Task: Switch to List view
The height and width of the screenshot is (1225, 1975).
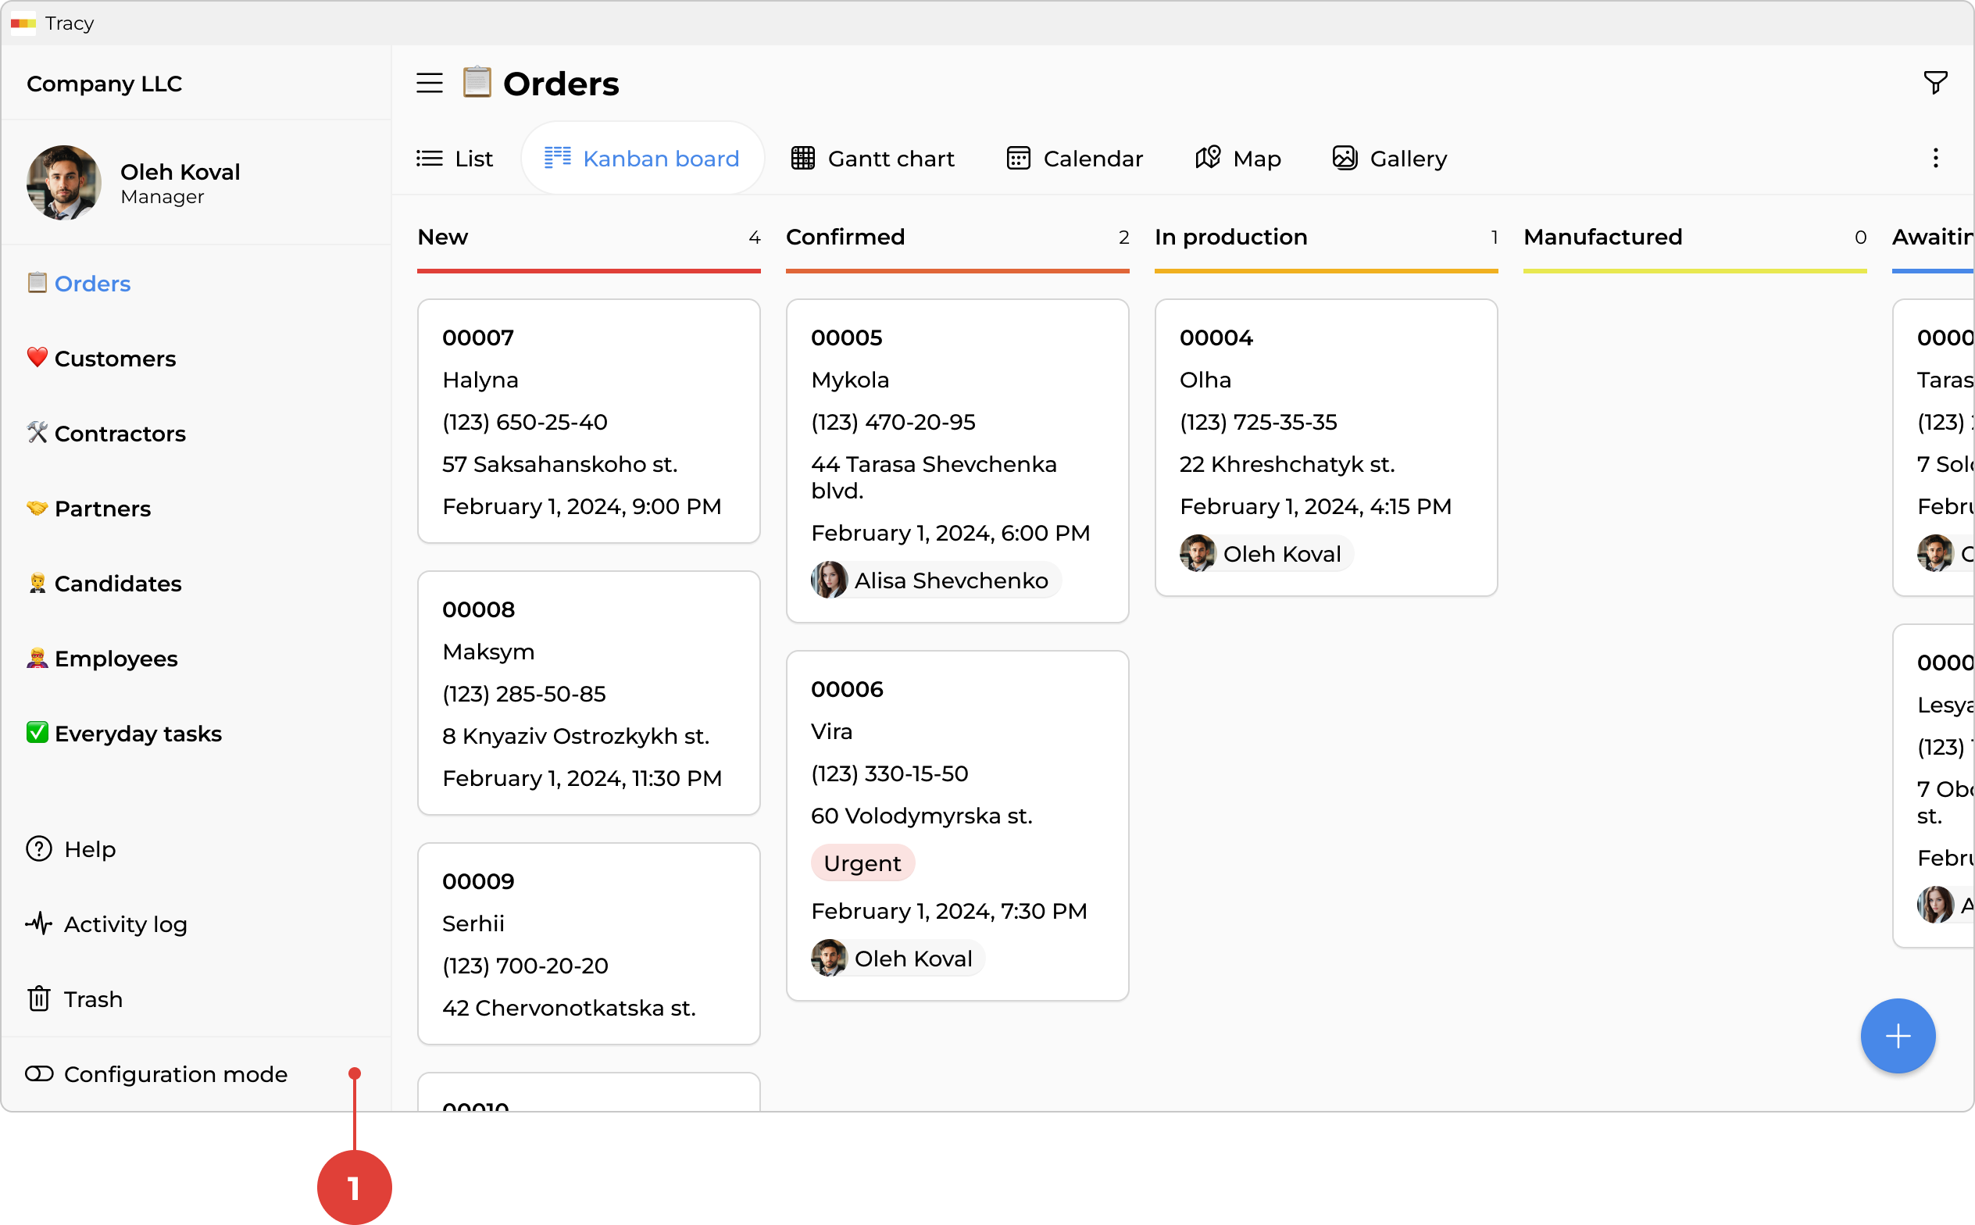Action: tap(455, 158)
